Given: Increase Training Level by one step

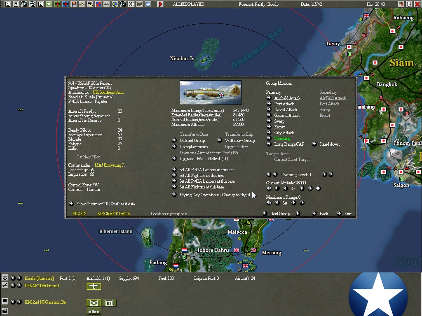Looking at the screenshot, I should pyautogui.click(x=324, y=174).
